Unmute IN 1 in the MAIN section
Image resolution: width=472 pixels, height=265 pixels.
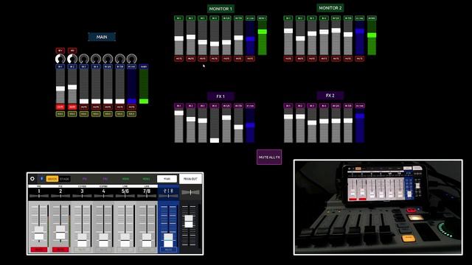click(60, 107)
